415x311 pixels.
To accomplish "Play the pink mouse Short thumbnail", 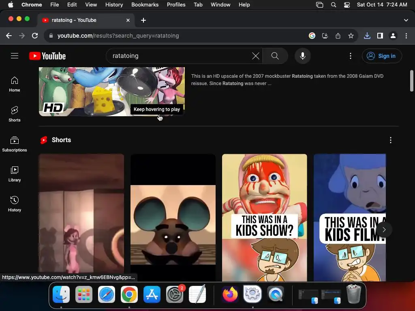I will click(81, 217).
